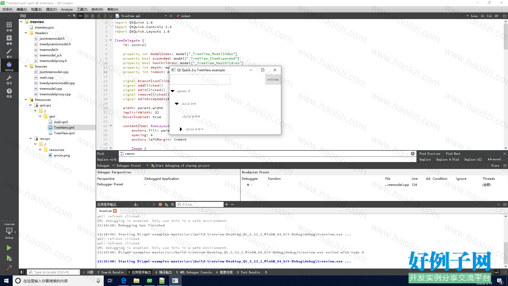Screen dimensions: 508x286
Task: Click Replace & Find
Action: click(x=448, y=159)
